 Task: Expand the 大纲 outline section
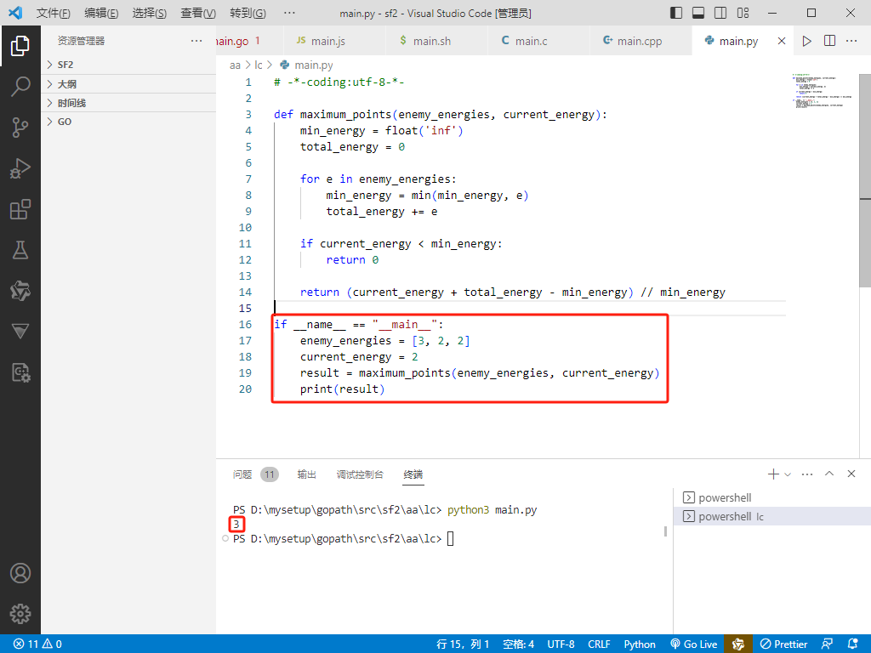click(128, 84)
